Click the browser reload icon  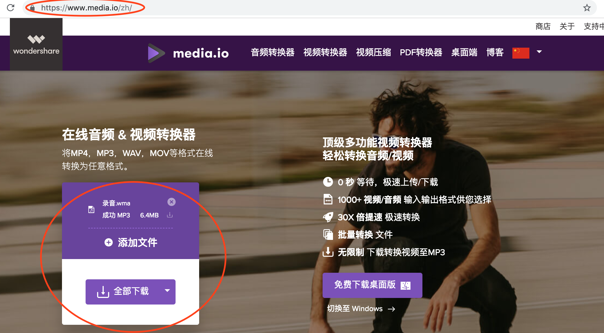point(11,8)
